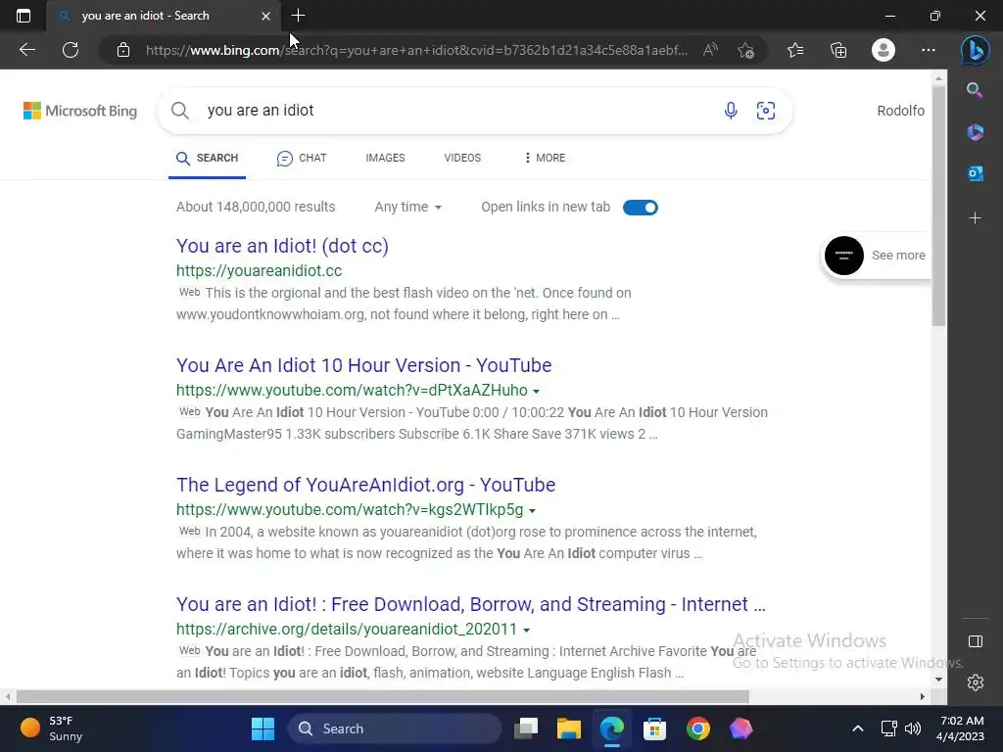This screenshot has width=1003, height=752.
Task: Open Search in the Edge sidebar
Action: [x=975, y=90]
